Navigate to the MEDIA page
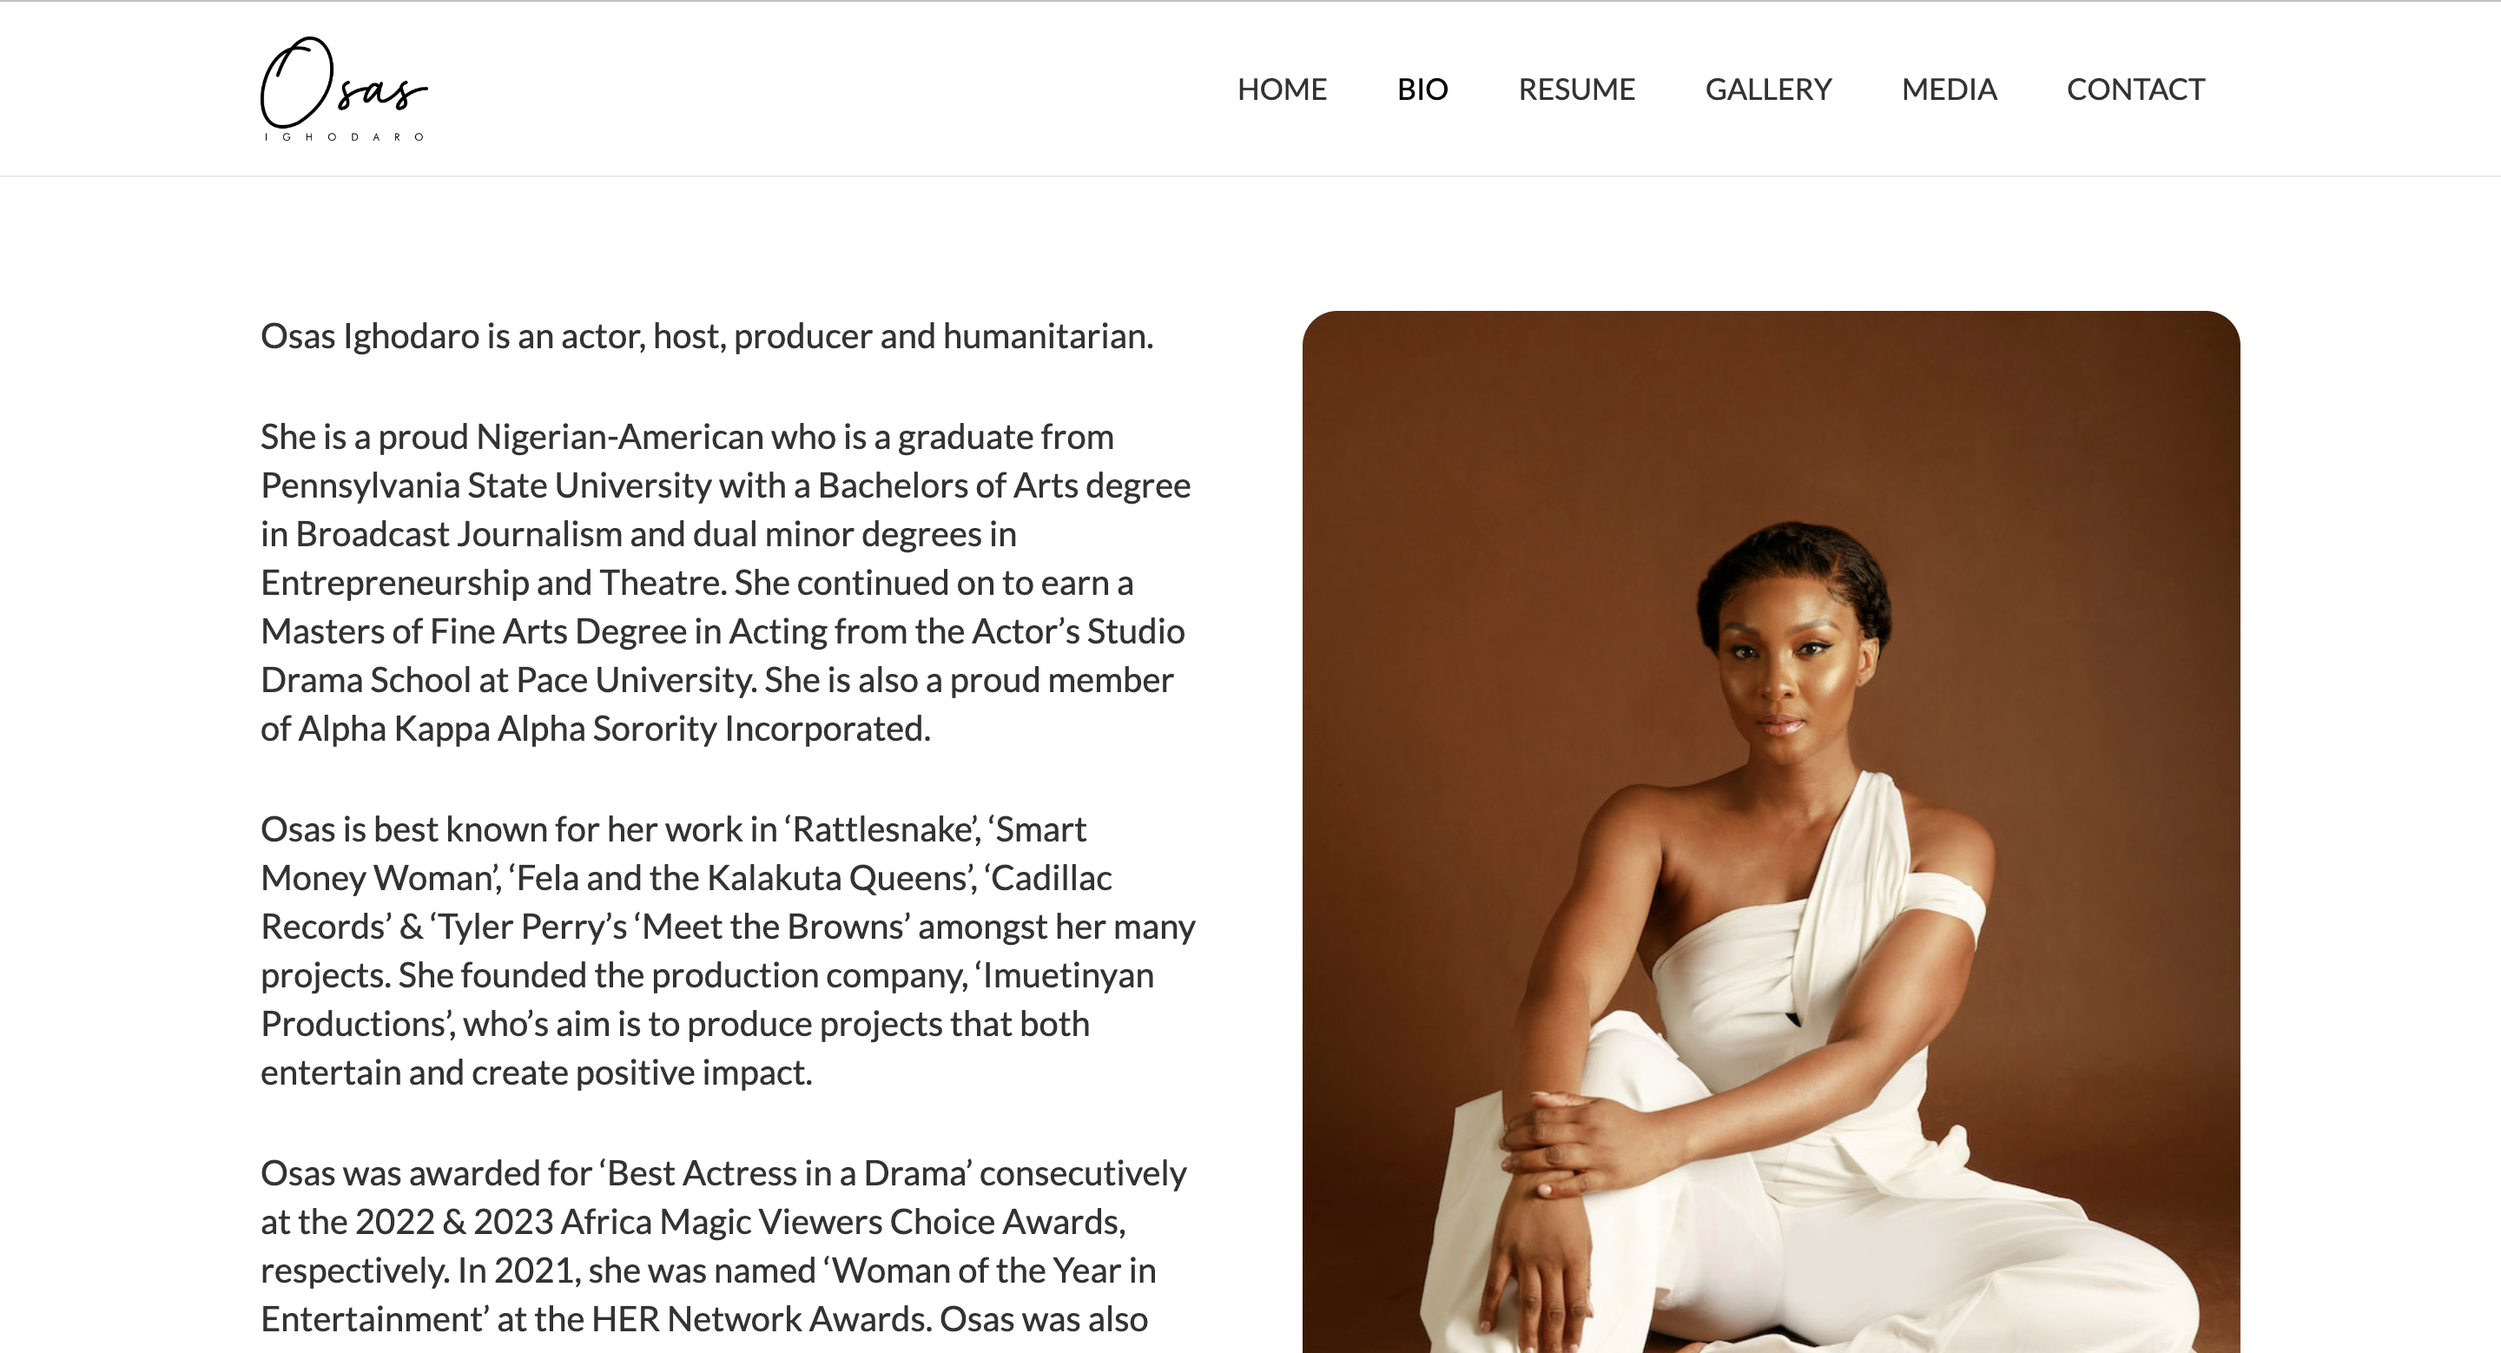Viewport: 2501px width, 1353px height. pyautogui.click(x=1949, y=89)
